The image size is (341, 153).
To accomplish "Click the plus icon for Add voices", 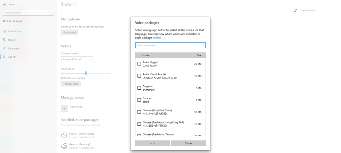I will click(65, 108).
